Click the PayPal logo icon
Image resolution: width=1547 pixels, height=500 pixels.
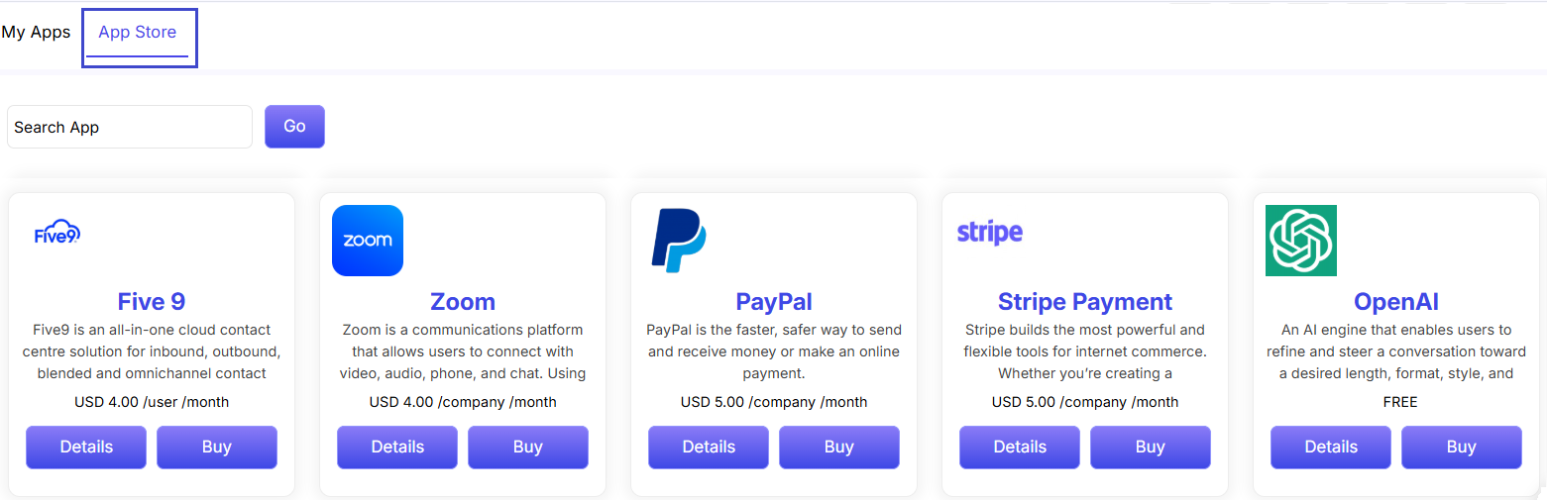pos(679,241)
